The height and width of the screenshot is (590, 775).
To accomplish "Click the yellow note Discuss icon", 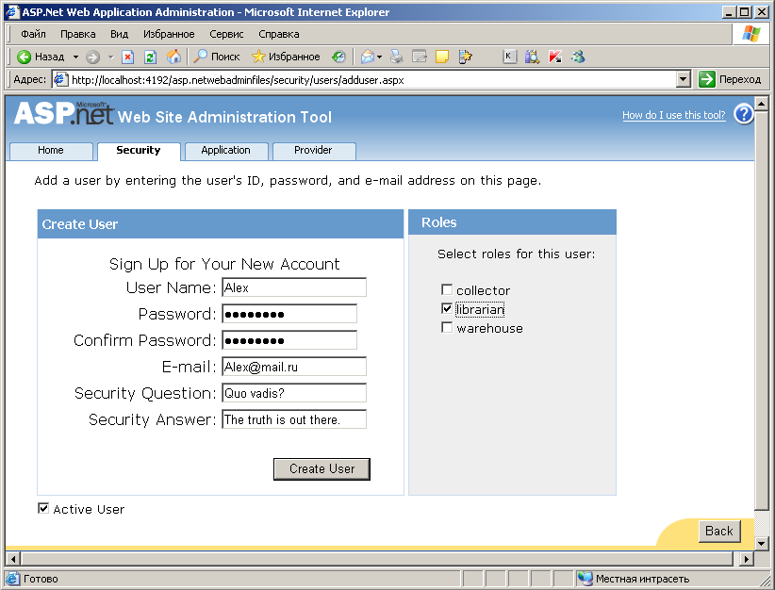I will pyautogui.click(x=442, y=57).
